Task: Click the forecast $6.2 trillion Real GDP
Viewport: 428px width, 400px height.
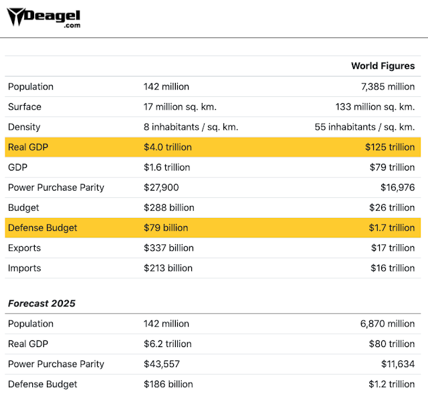Action: [x=167, y=344]
